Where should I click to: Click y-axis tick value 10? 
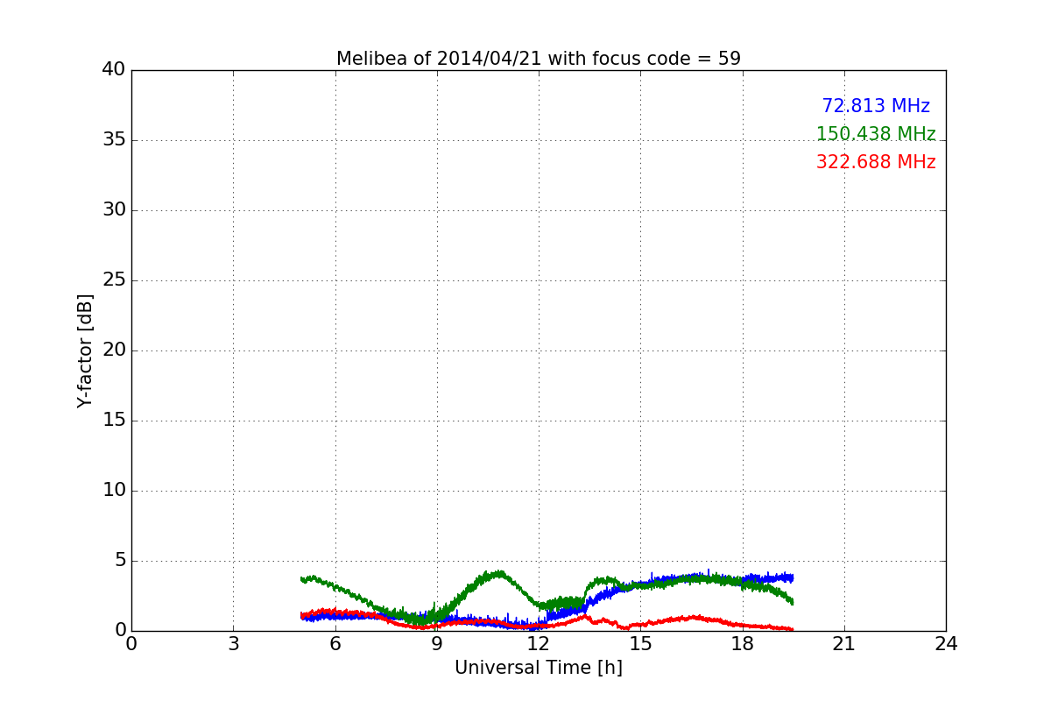pos(114,491)
